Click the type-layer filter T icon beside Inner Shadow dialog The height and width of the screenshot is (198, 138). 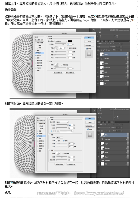114,44
